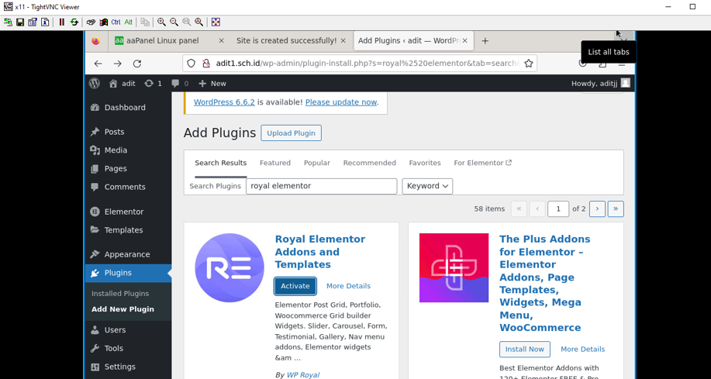Close the aaPanel Linux panel tab
The image size is (711, 379).
coord(221,41)
